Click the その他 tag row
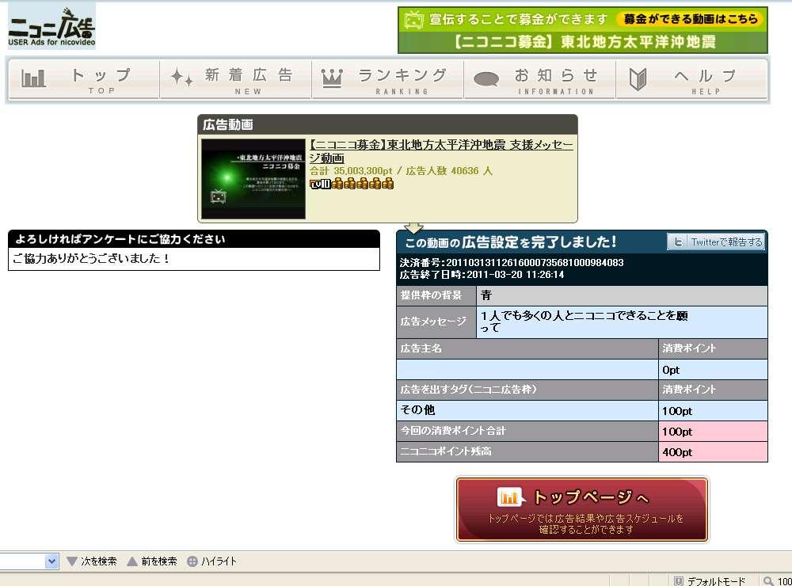 pyautogui.click(x=527, y=410)
